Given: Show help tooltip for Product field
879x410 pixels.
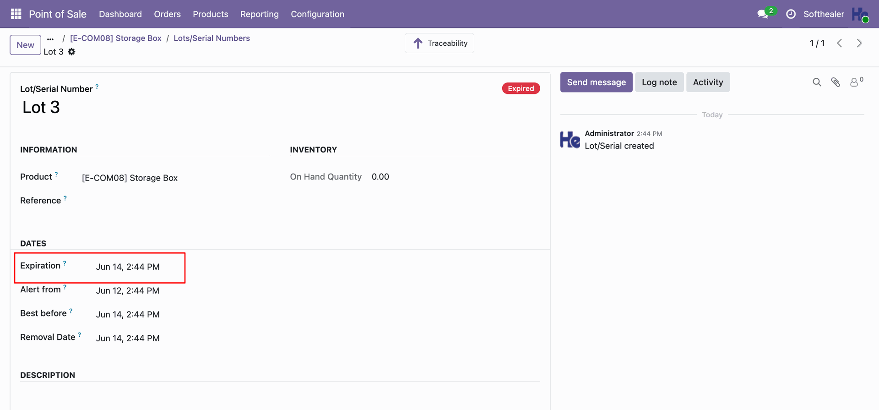Looking at the screenshot, I should coord(56,174).
